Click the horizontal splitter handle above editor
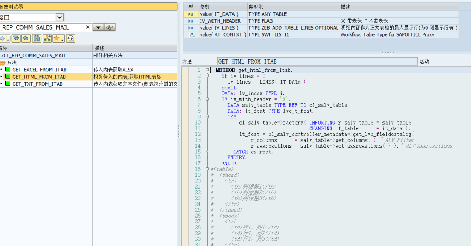The width and height of the screenshot is (471, 246). click(x=388, y=53)
